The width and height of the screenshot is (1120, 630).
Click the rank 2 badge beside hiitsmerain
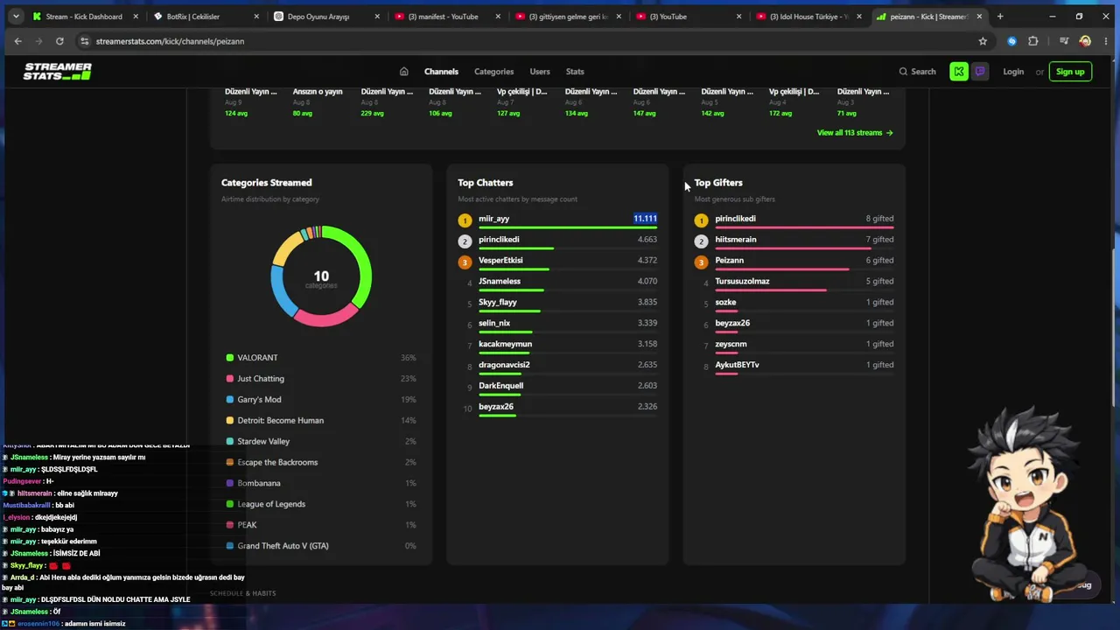click(x=701, y=241)
